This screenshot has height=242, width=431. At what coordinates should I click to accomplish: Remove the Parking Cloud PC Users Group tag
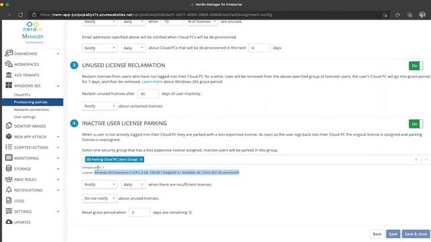tap(141, 159)
